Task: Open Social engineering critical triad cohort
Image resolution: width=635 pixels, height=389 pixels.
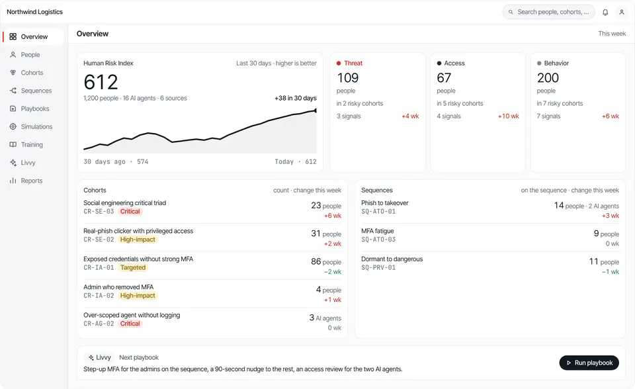Action: (212, 209)
